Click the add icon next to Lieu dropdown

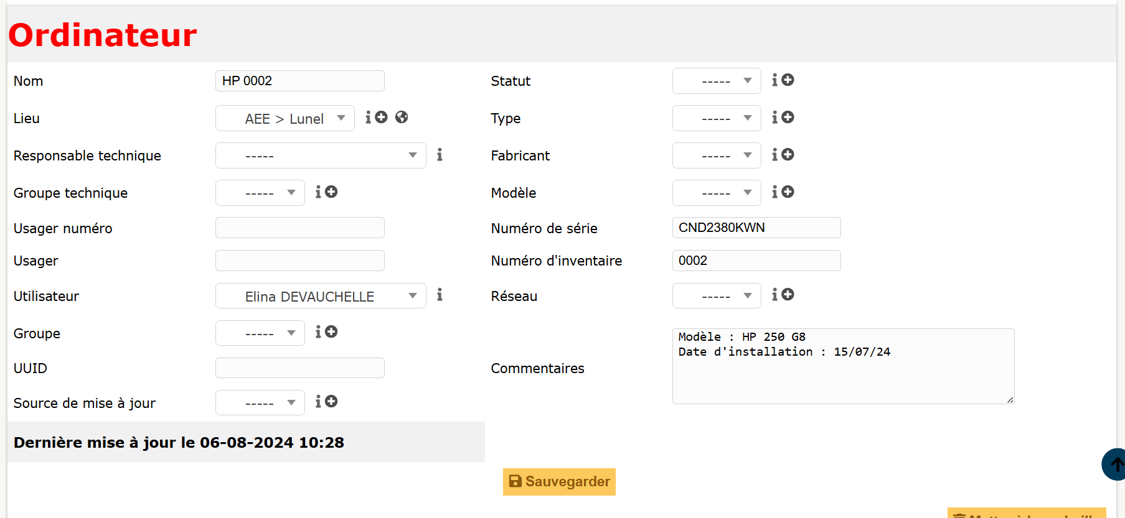click(381, 117)
